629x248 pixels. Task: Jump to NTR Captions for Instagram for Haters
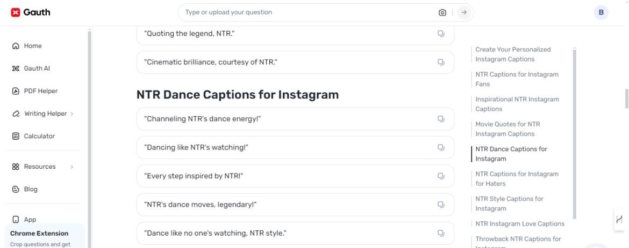tap(517, 179)
